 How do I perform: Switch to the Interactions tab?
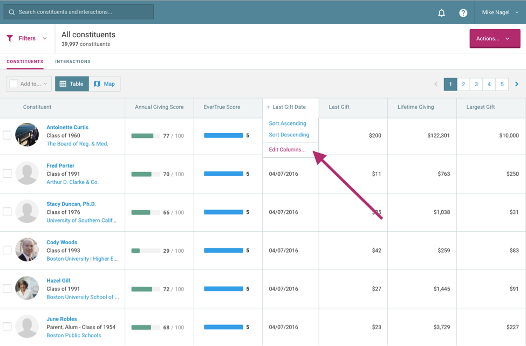point(72,61)
